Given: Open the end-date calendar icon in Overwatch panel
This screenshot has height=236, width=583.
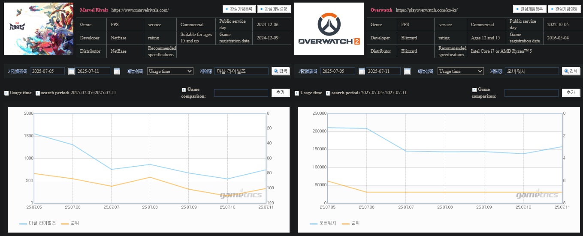Looking at the screenshot, I should point(407,71).
